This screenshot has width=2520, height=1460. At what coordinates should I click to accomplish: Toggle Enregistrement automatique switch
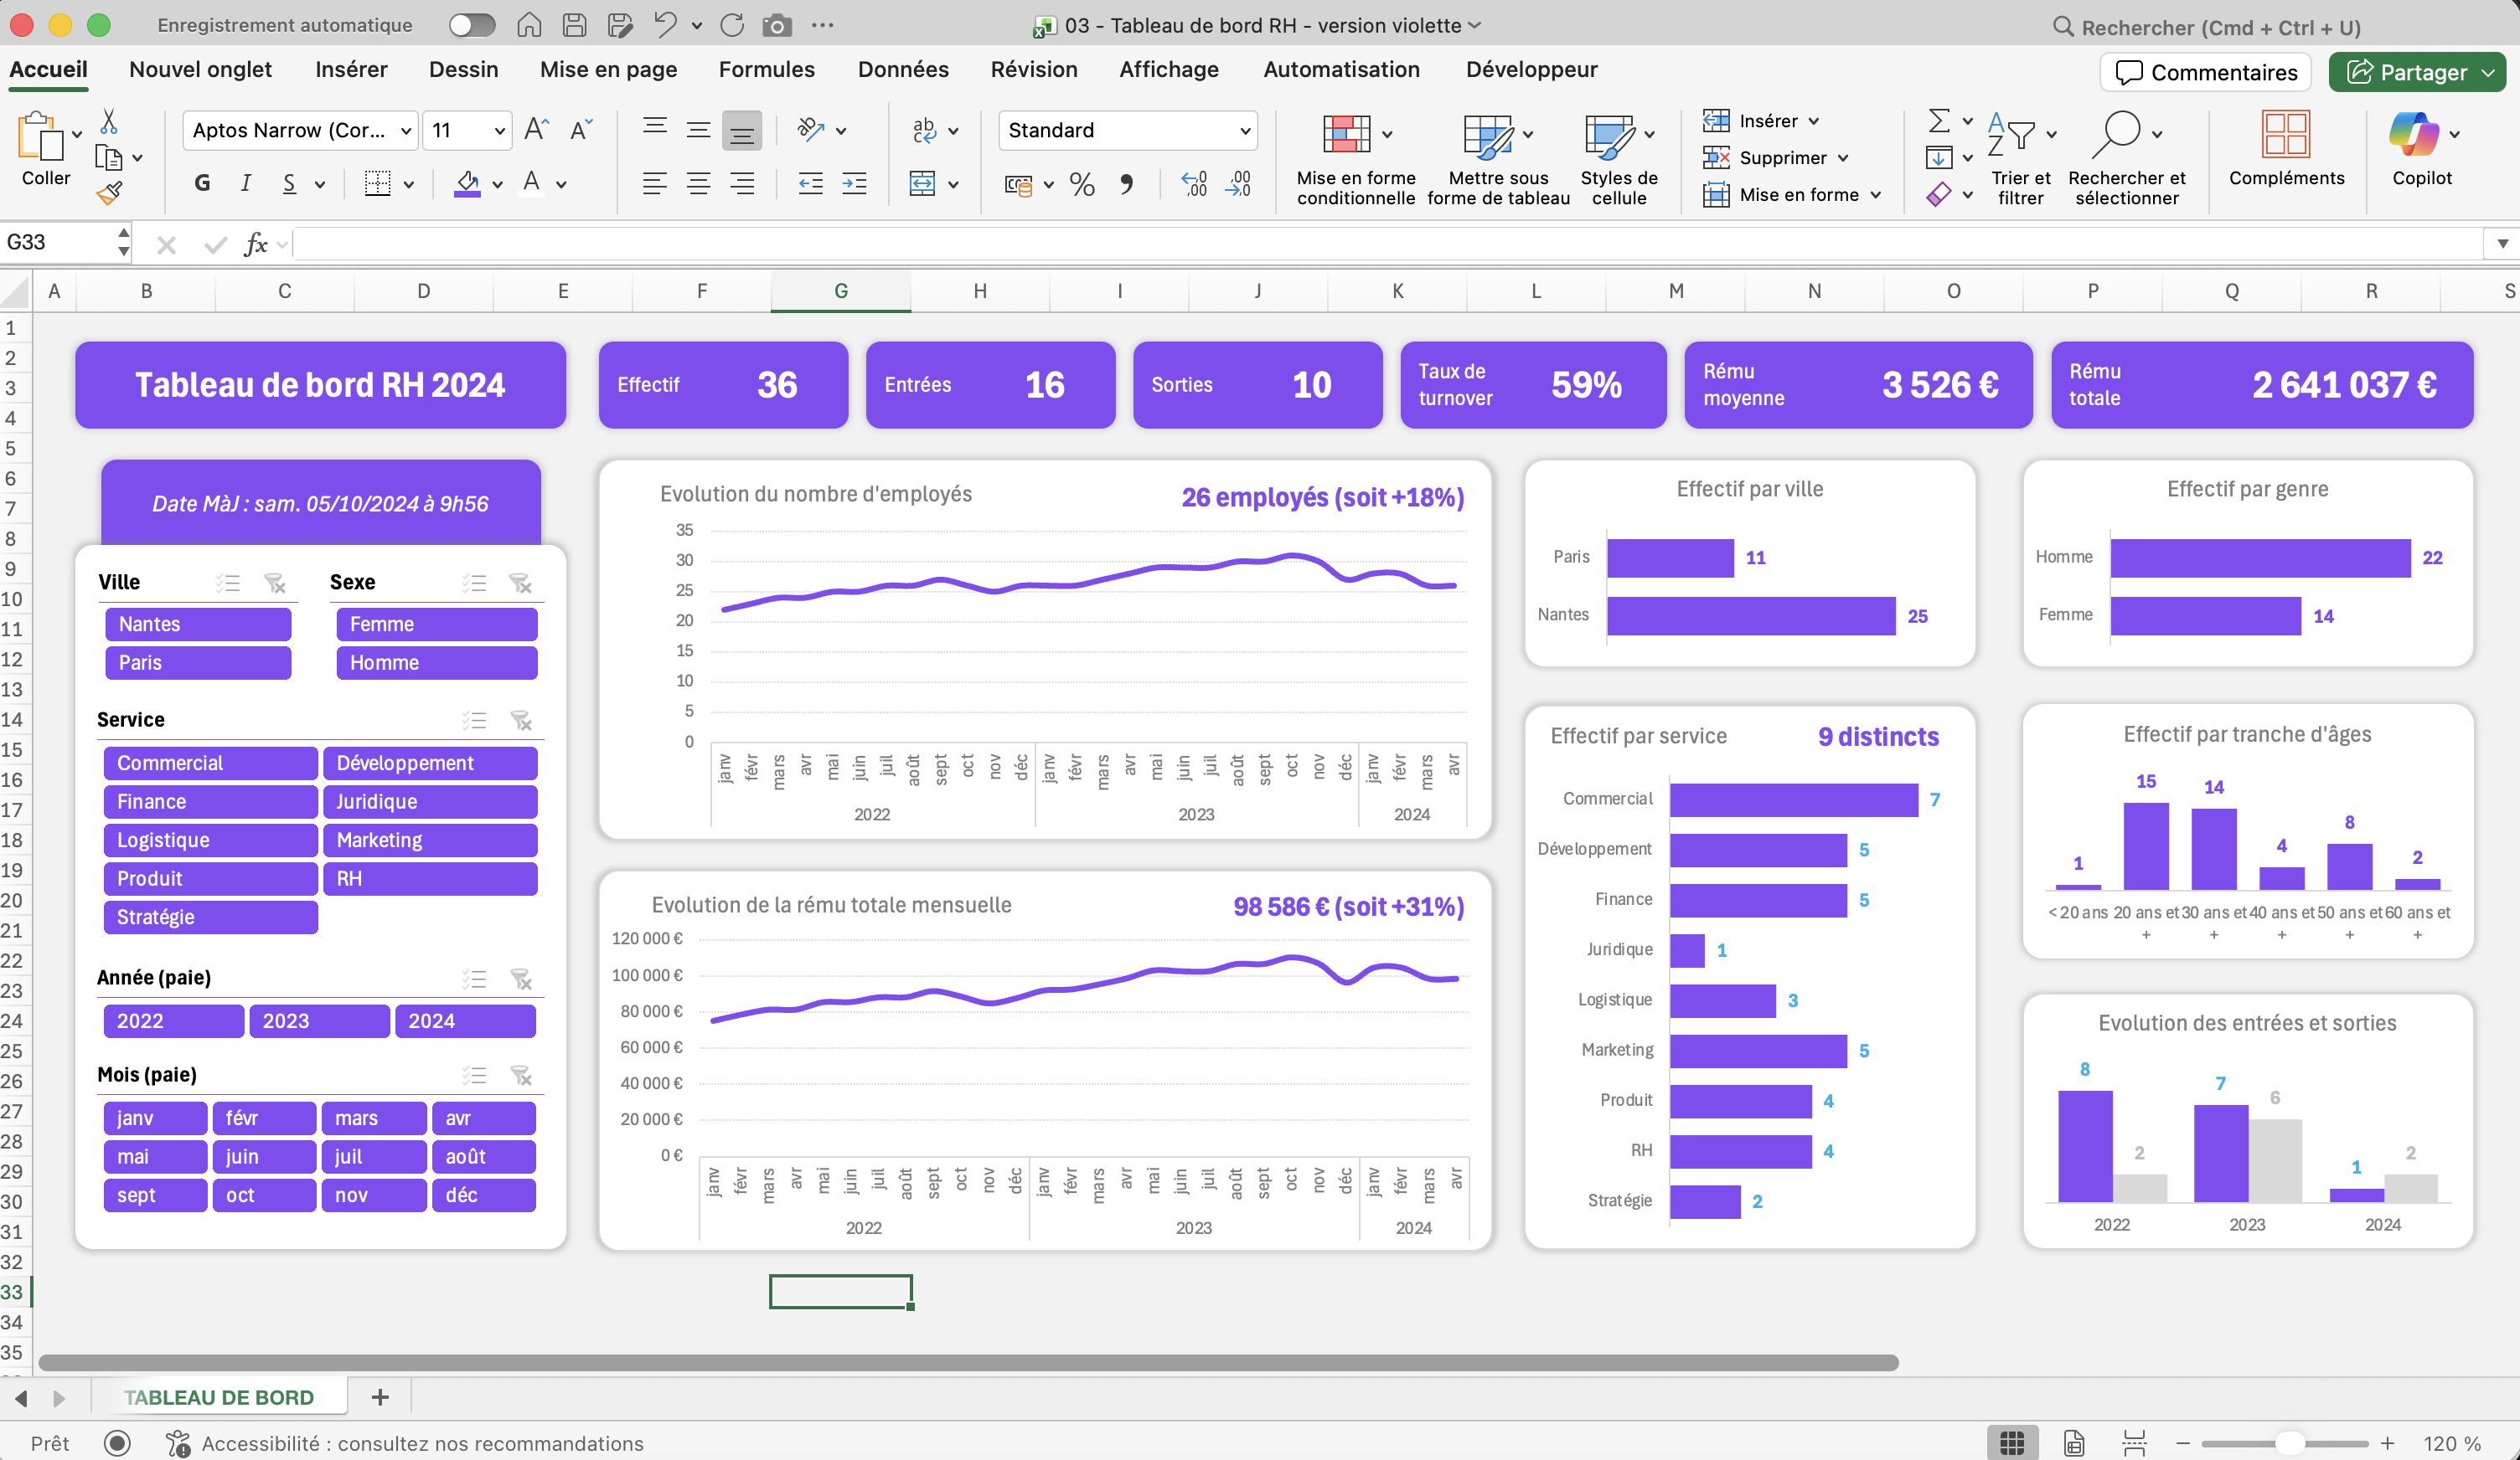(x=472, y=25)
